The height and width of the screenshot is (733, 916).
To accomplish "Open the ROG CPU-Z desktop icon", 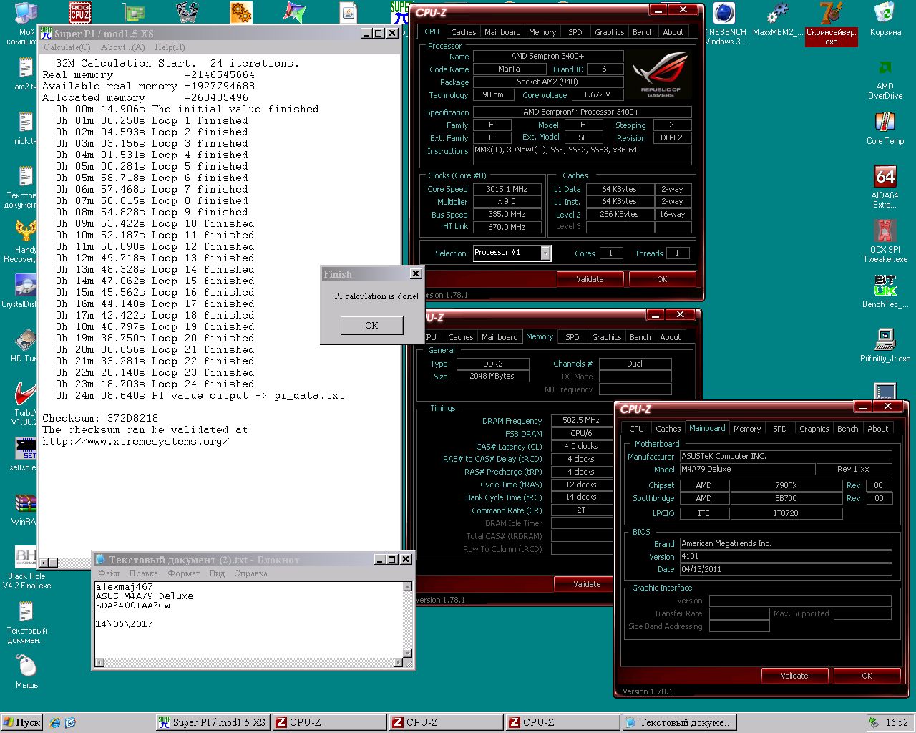I will (x=79, y=12).
